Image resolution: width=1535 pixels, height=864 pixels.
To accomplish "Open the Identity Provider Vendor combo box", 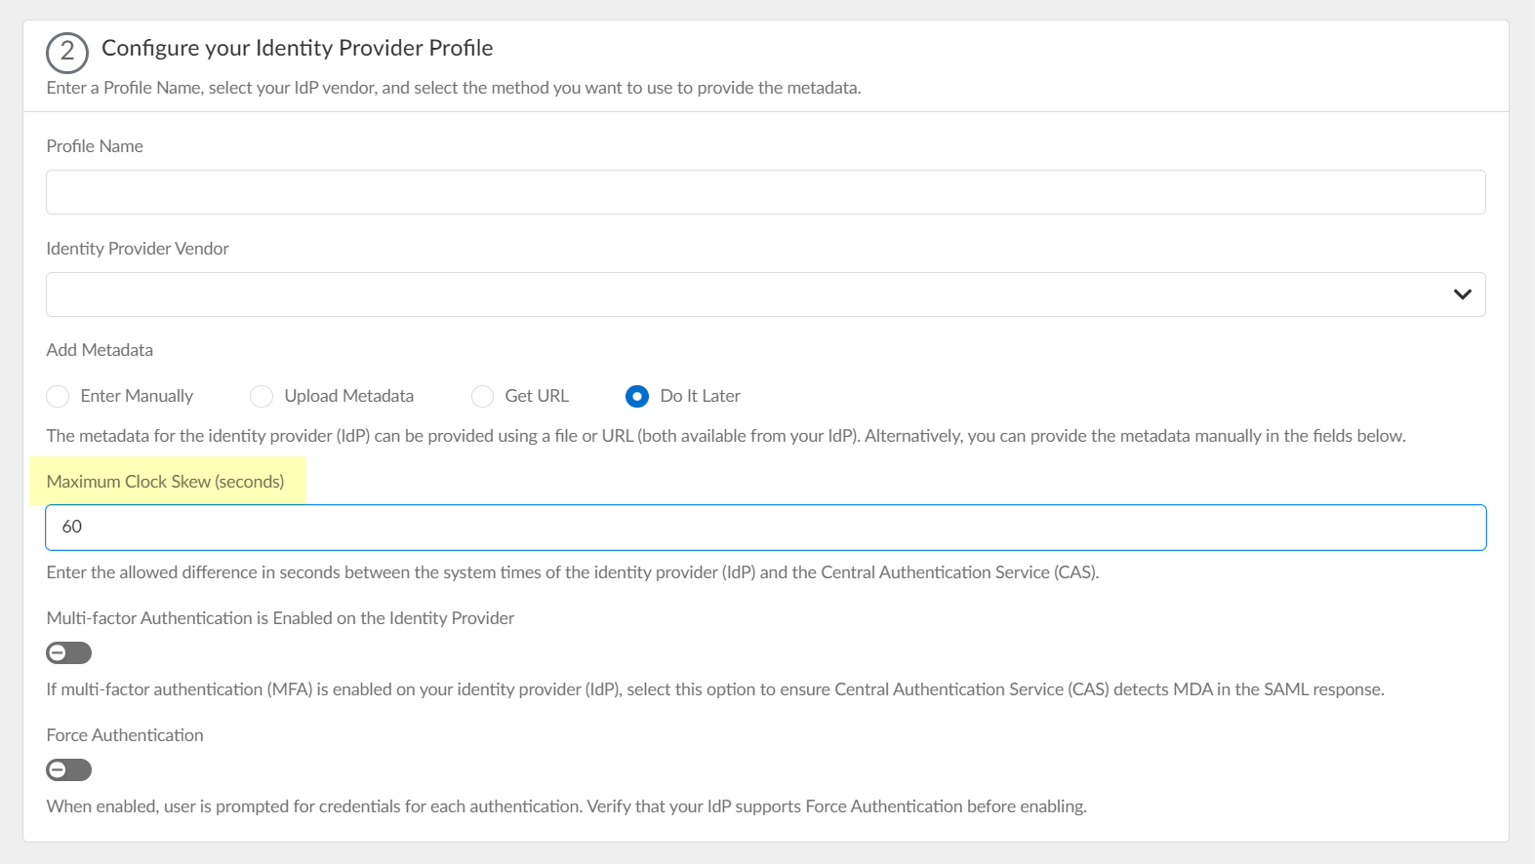I will click(742, 295).
